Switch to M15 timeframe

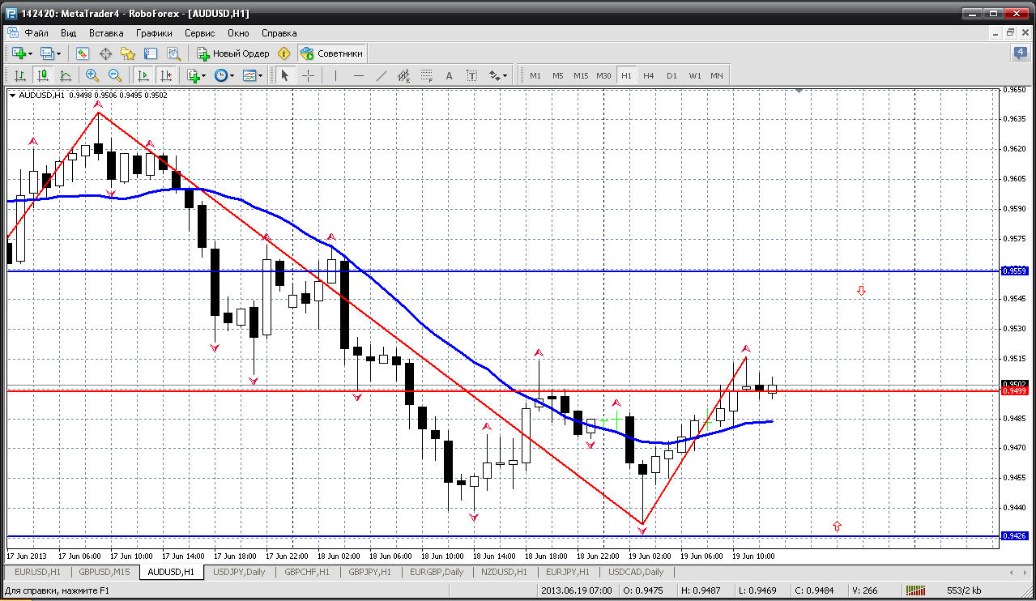581,75
